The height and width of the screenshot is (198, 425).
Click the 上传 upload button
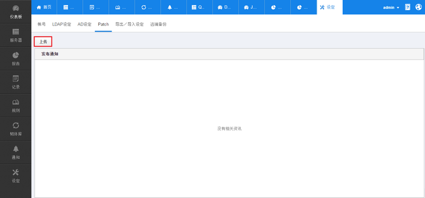pos(43,42)
